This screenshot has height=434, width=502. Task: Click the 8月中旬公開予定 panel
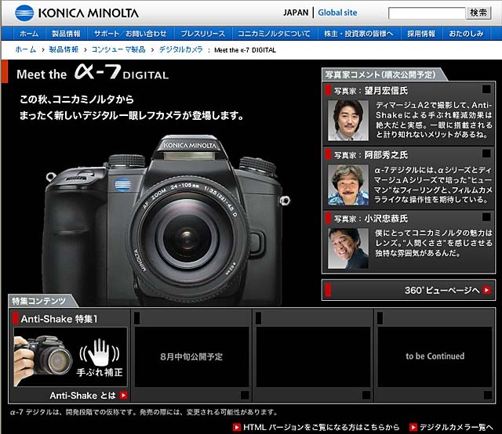[191, 356]
